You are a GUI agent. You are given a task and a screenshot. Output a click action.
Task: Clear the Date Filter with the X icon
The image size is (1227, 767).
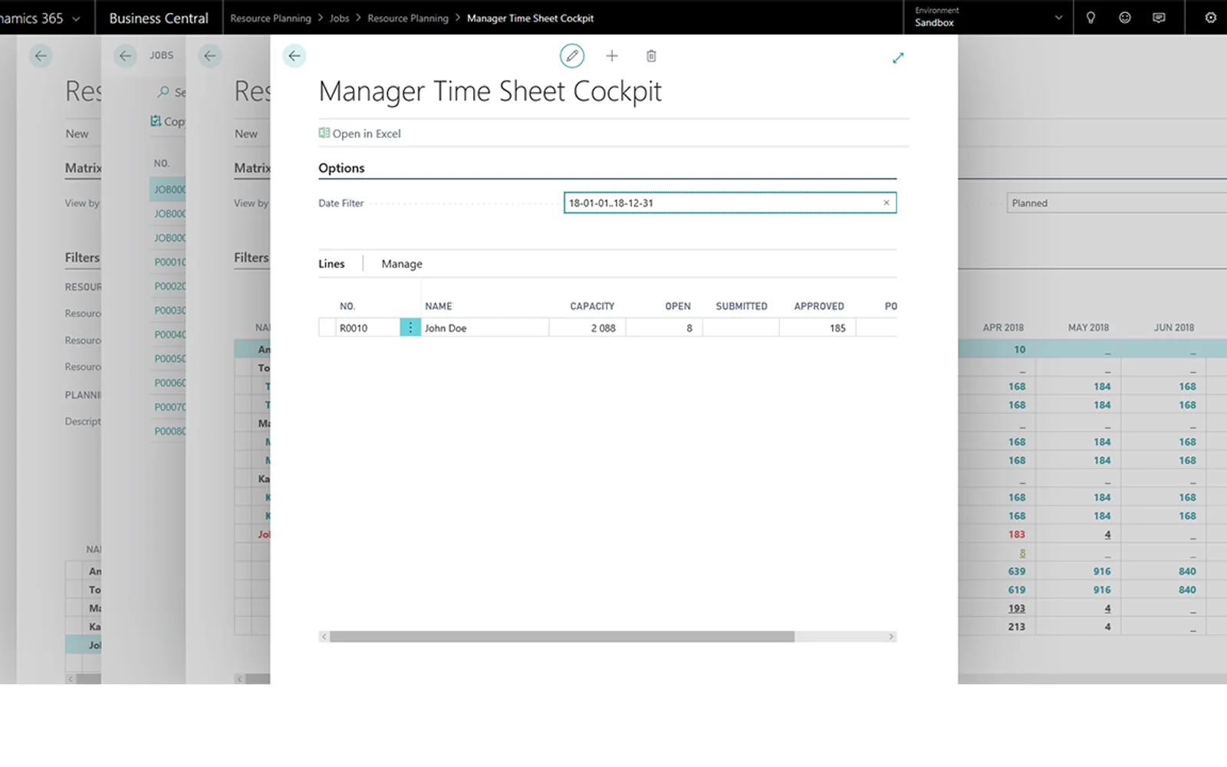[887, 202]
